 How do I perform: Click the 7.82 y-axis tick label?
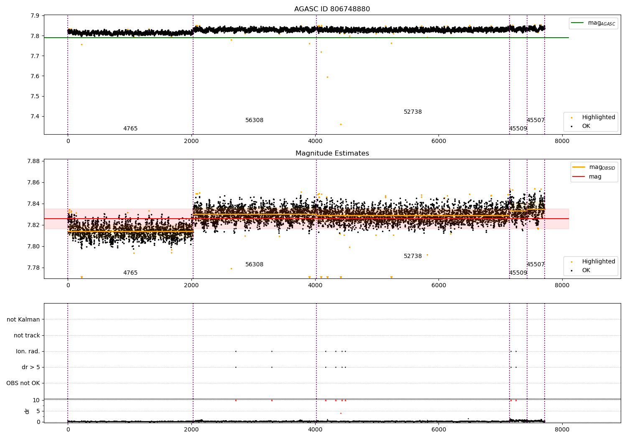[x=33, y=225]
